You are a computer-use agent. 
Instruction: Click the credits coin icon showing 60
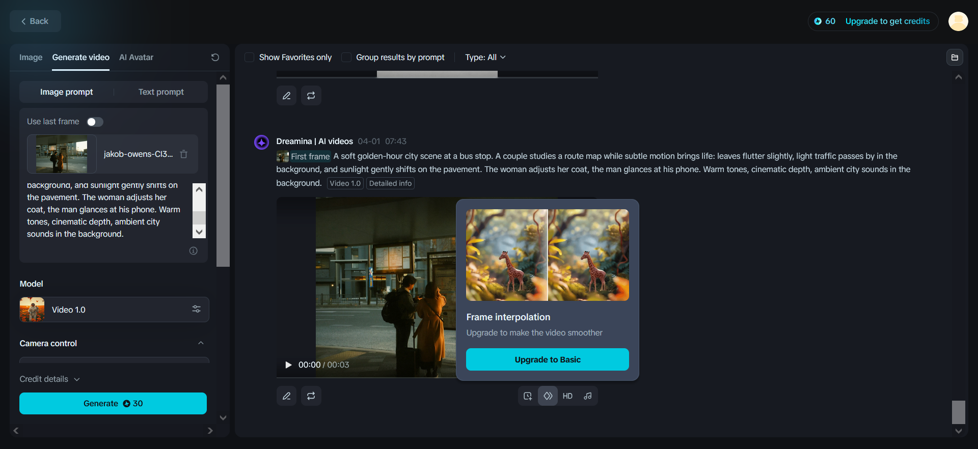pos(818,21)
